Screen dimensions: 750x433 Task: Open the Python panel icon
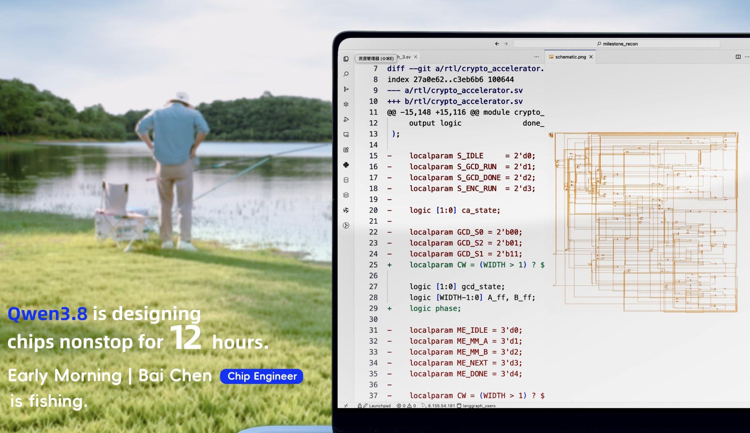(x=346, y=165)
